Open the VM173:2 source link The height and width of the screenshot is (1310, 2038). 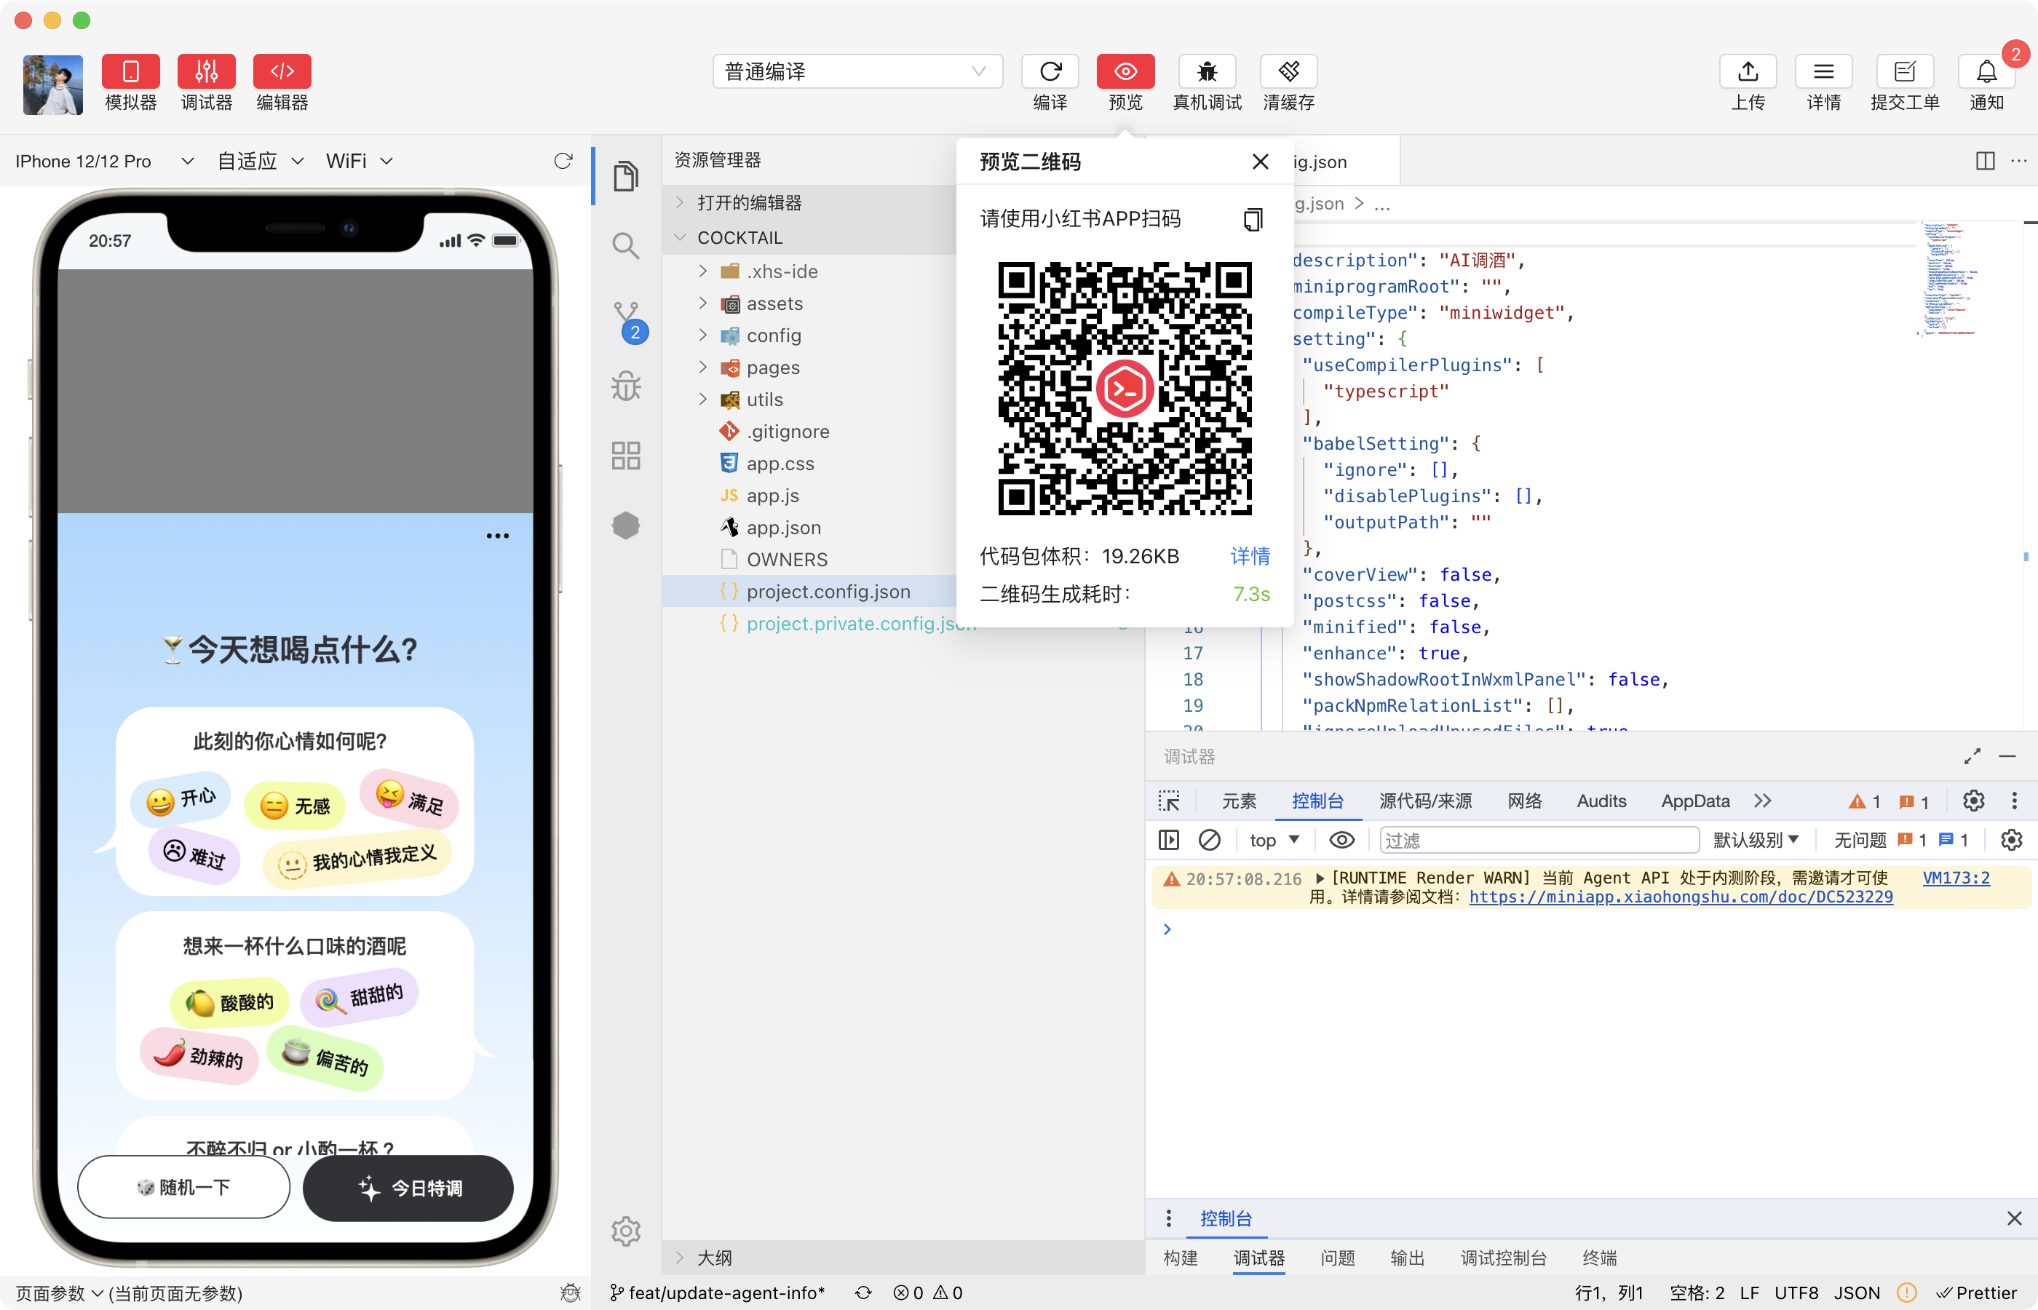tap(1956, 878)
